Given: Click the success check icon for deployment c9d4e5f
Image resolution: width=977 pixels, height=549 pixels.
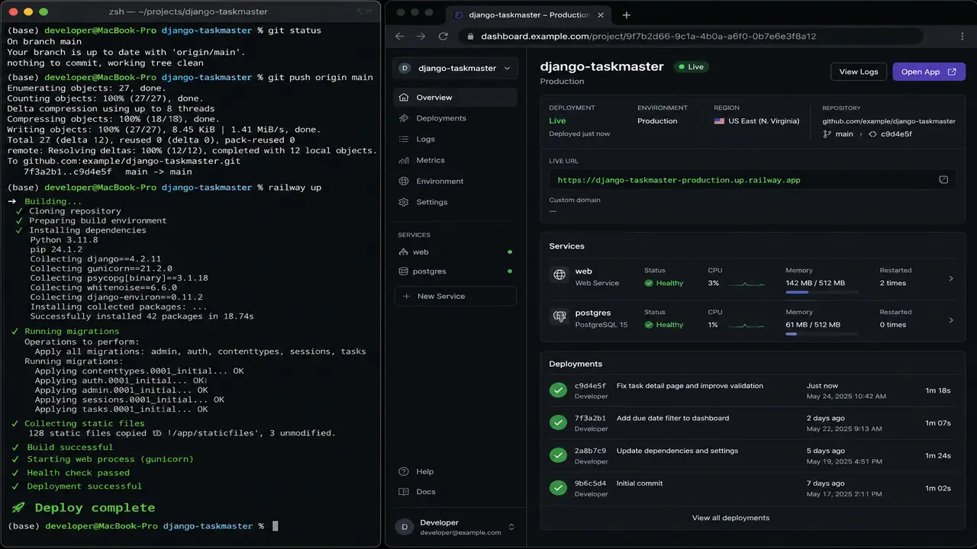Looking at the screenshot, I should [x=557, y=390].
